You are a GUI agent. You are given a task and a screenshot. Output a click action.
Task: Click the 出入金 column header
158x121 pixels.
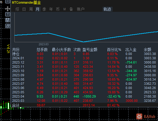131,50
